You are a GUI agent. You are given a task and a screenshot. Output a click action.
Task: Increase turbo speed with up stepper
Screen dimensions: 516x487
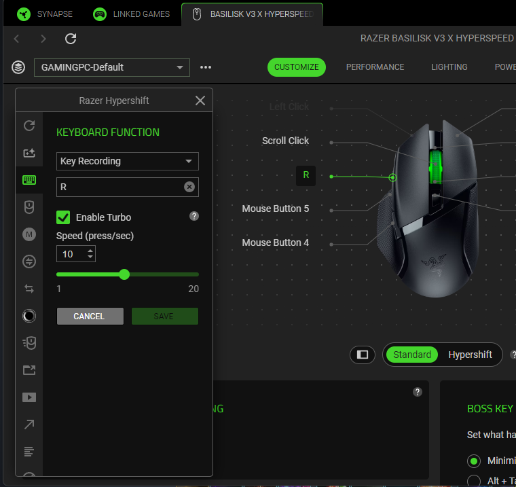coord(90,251)
